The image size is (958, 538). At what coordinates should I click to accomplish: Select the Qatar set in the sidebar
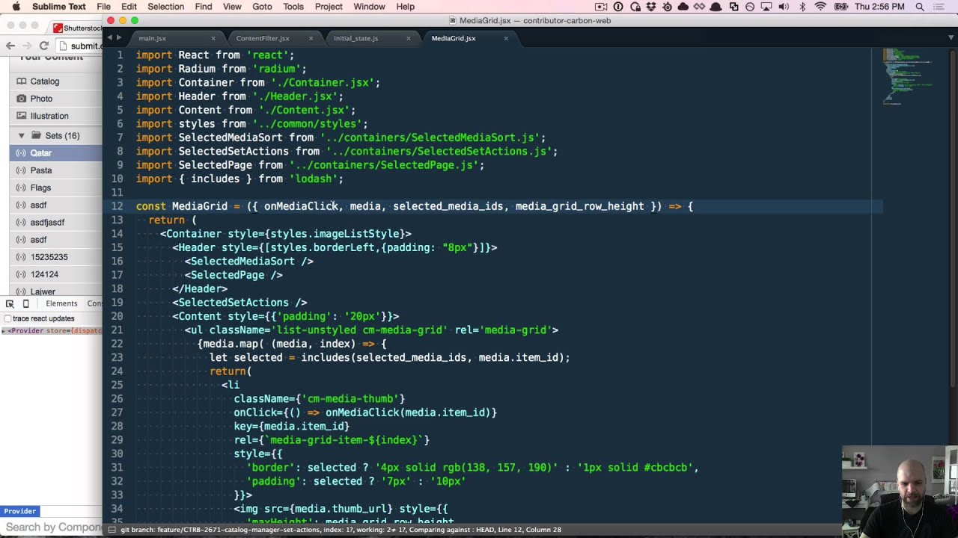click(x=55, y=152)
